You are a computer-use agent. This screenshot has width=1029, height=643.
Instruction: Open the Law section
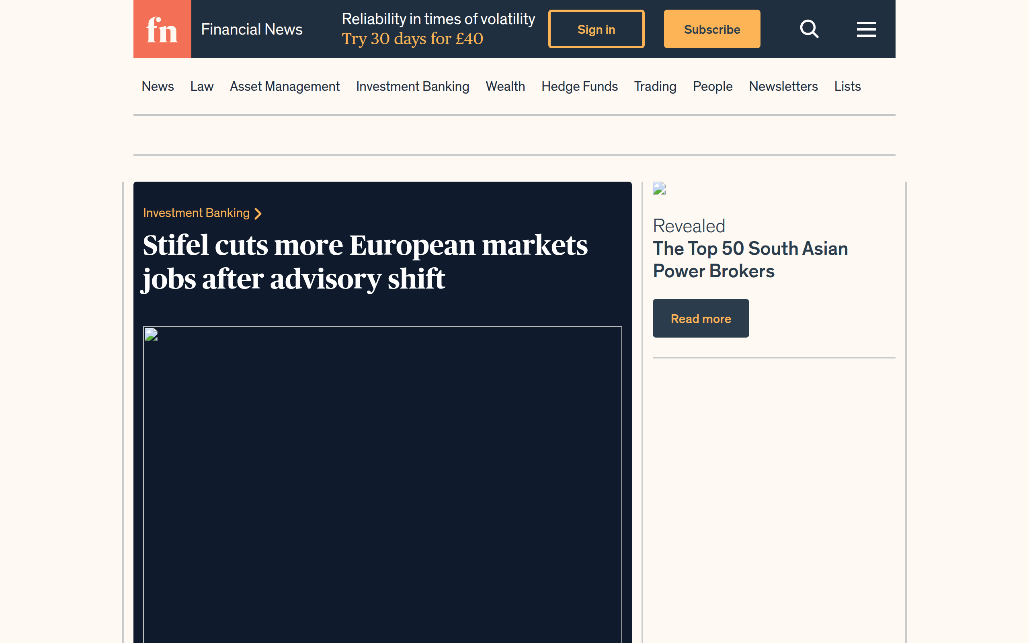pos(201,86)
